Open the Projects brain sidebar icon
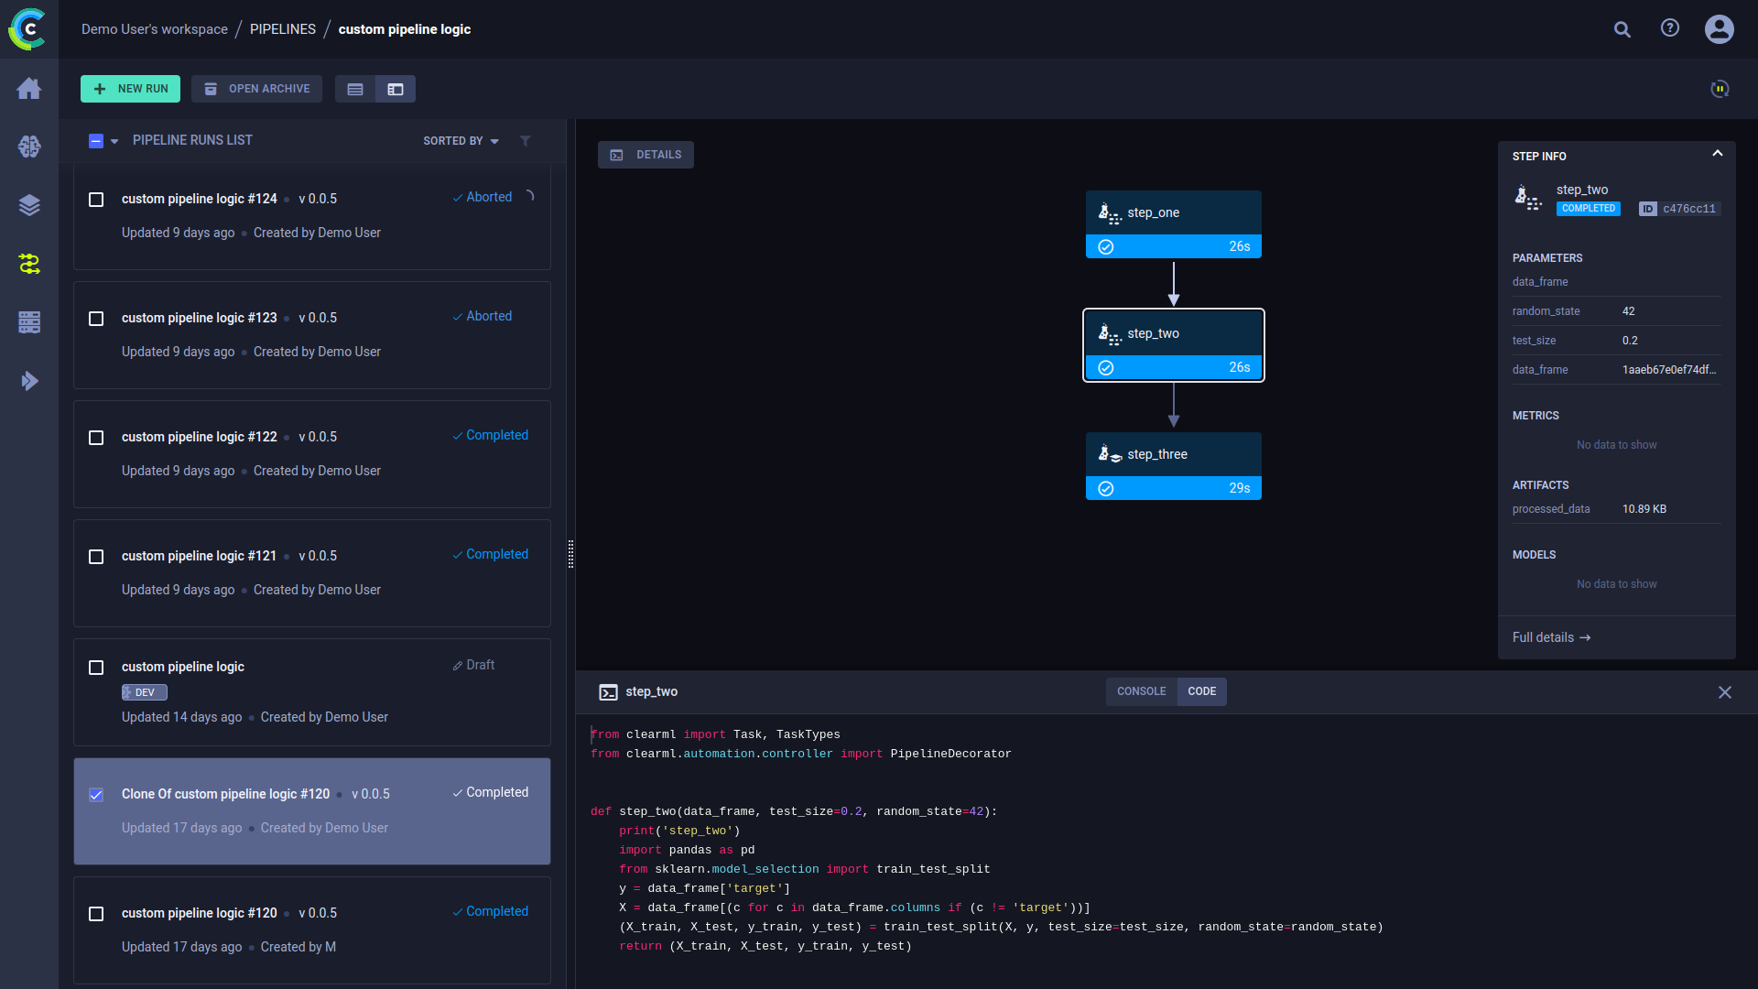 pyautogui.click(x=29, y=147)
